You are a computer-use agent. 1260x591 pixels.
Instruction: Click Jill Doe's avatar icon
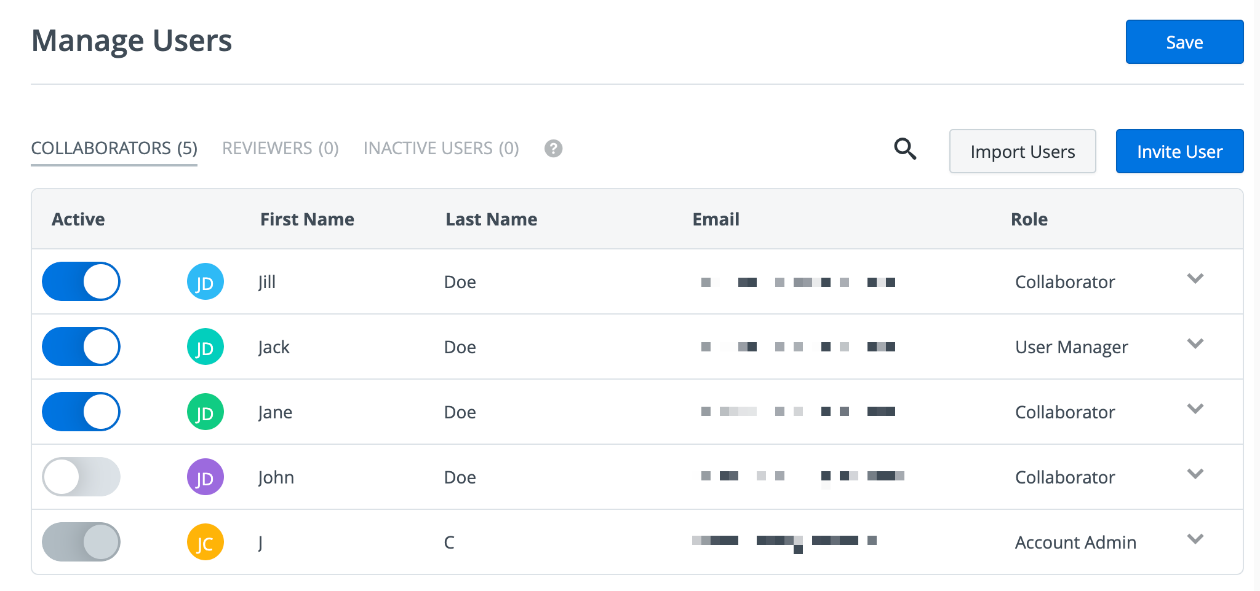pos(205,281)
